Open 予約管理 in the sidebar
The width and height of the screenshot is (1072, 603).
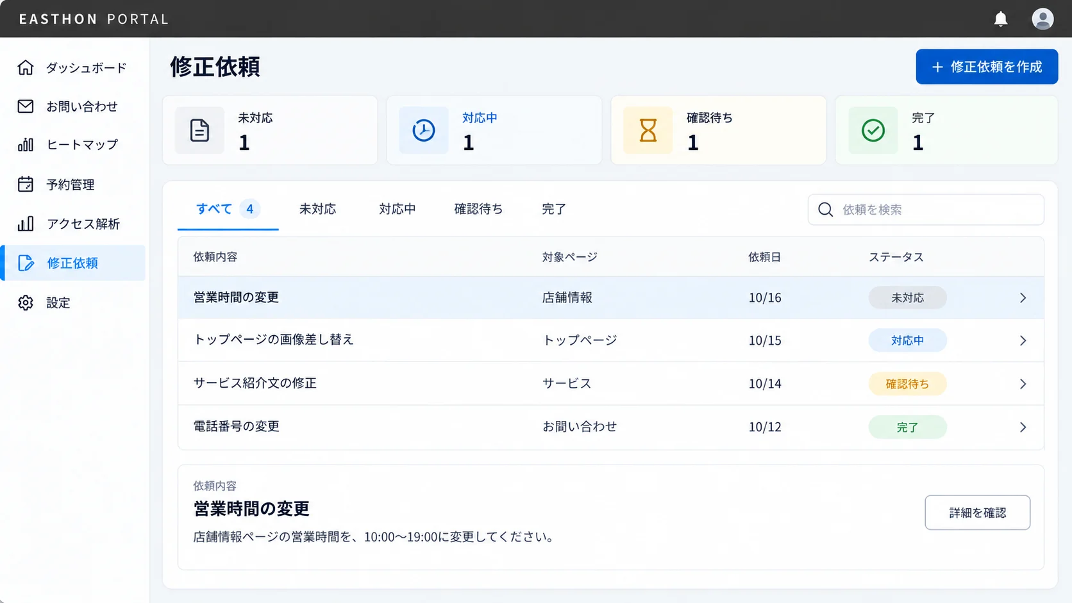[x=73, y=185]
